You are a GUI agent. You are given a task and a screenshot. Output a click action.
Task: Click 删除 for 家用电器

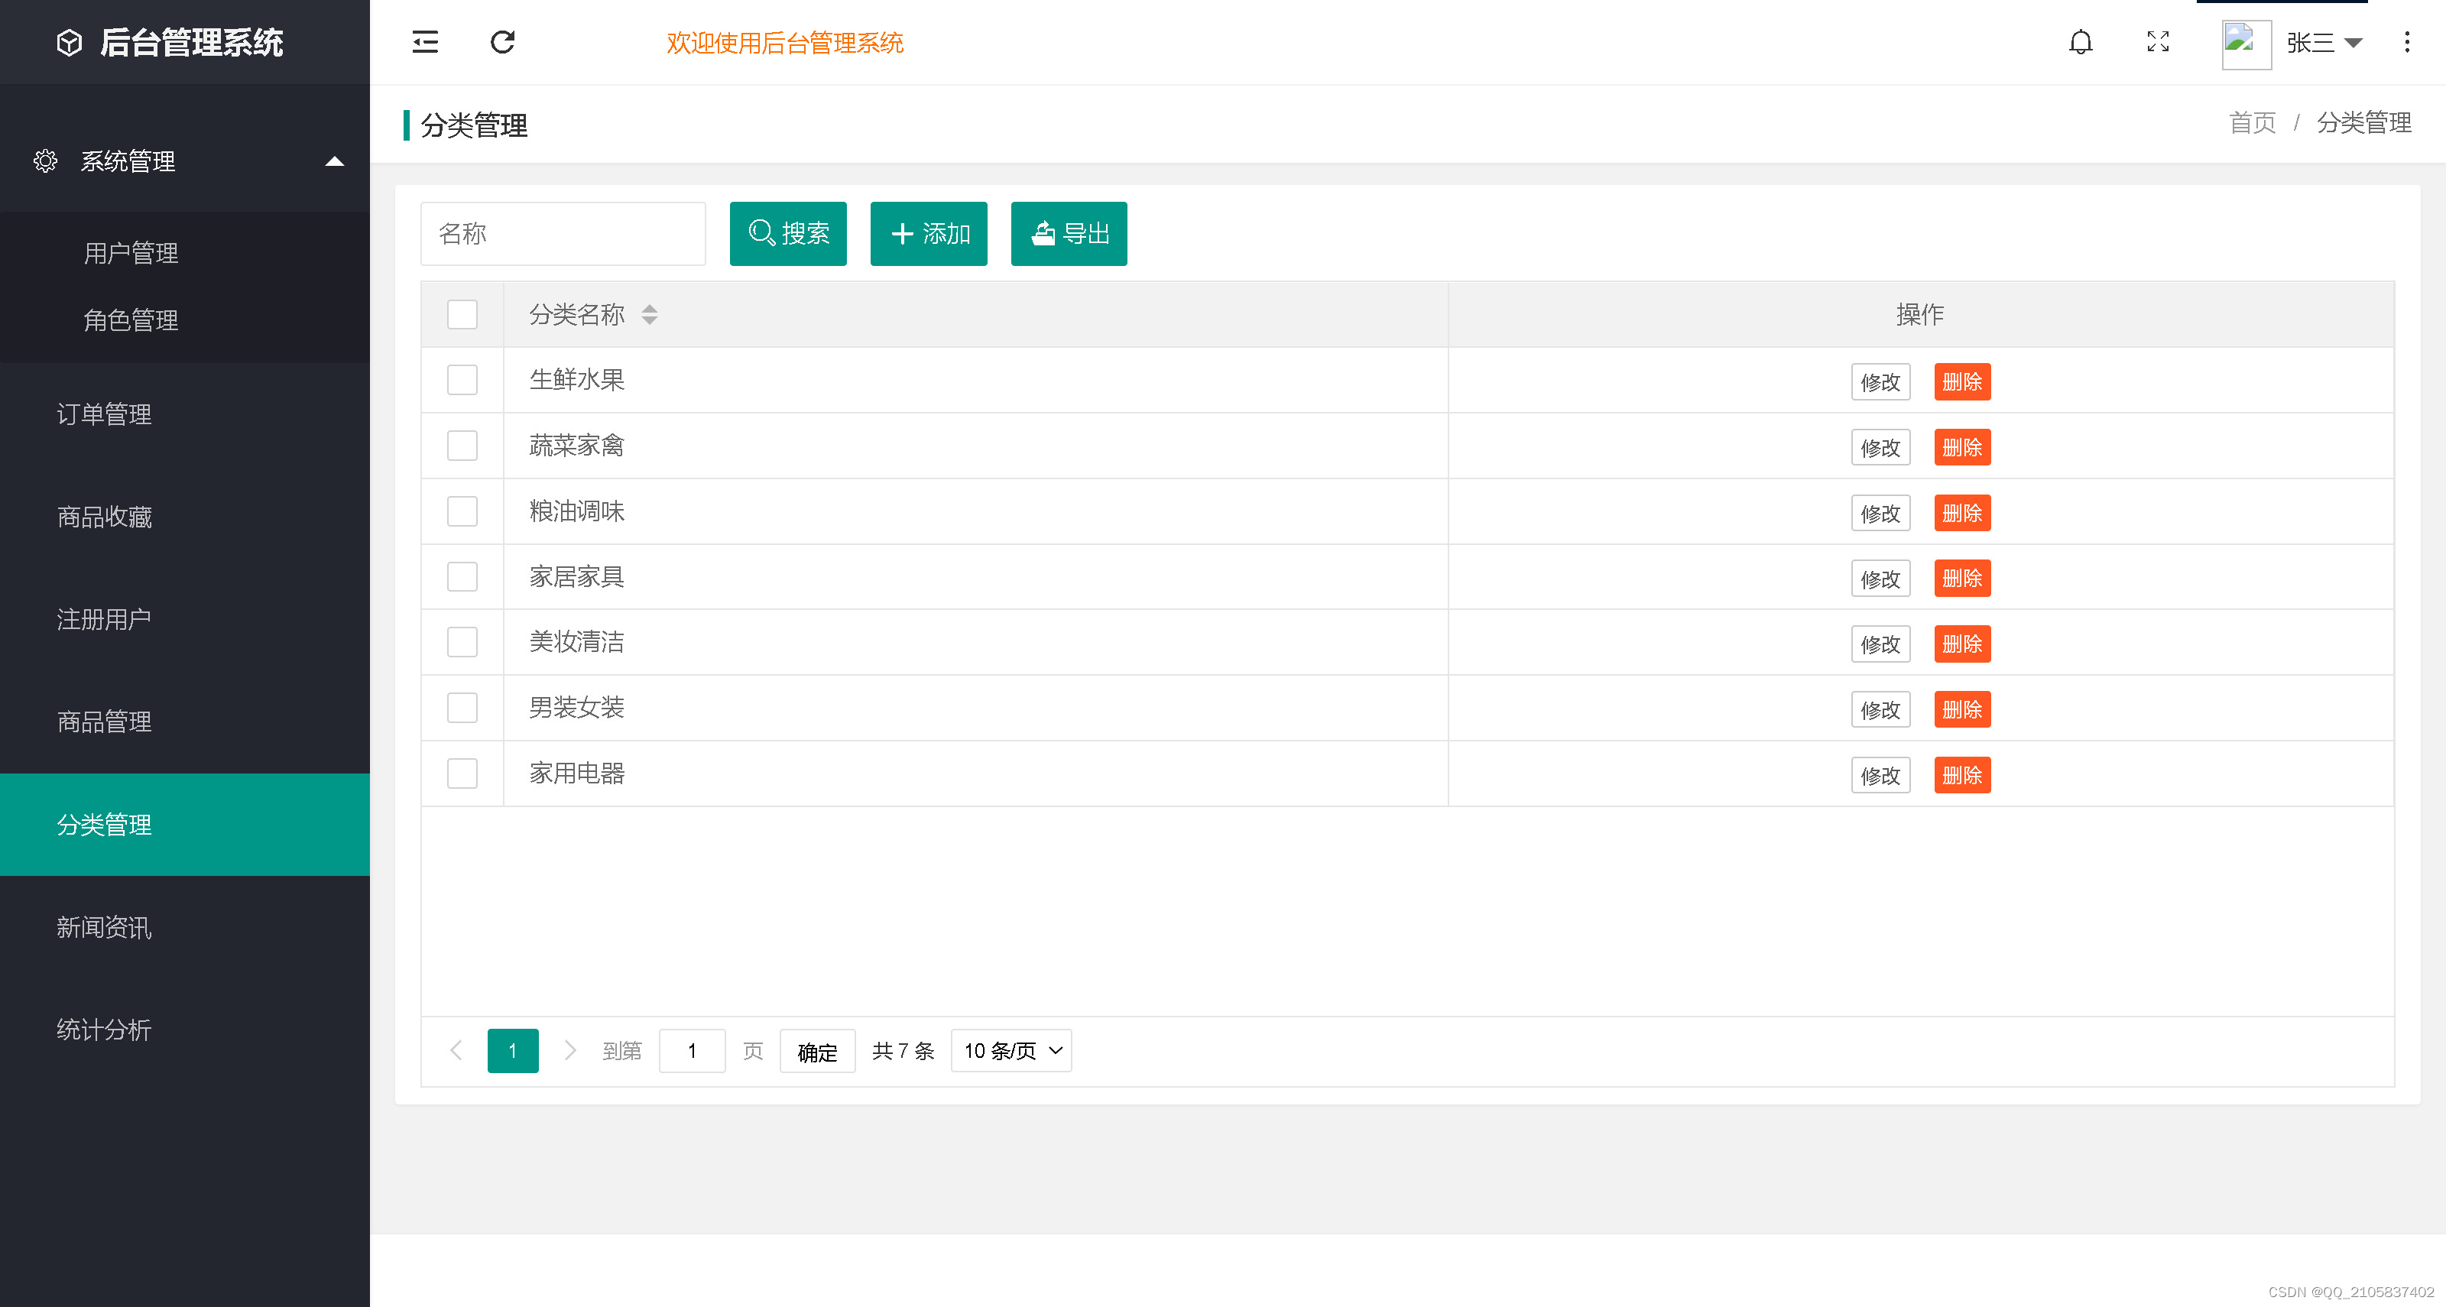pyautogui.click(x=1963, y=774)
